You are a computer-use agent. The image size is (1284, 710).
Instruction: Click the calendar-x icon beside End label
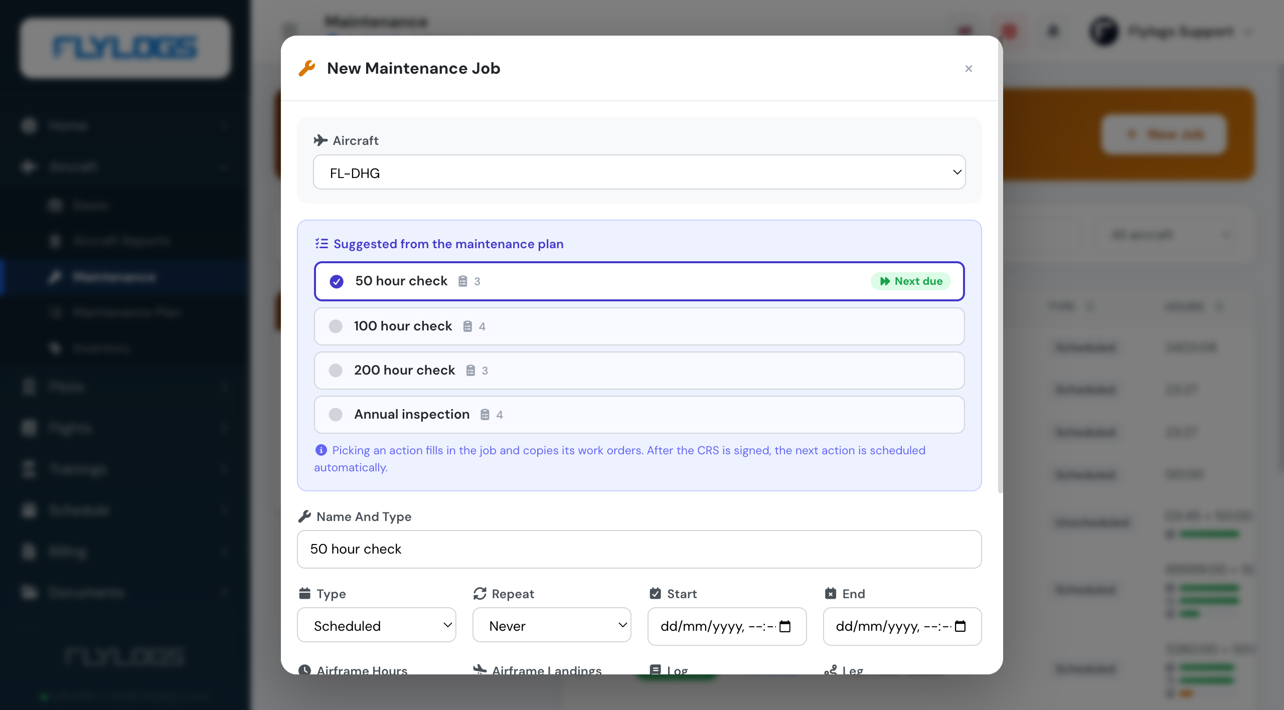click(831, 594)
